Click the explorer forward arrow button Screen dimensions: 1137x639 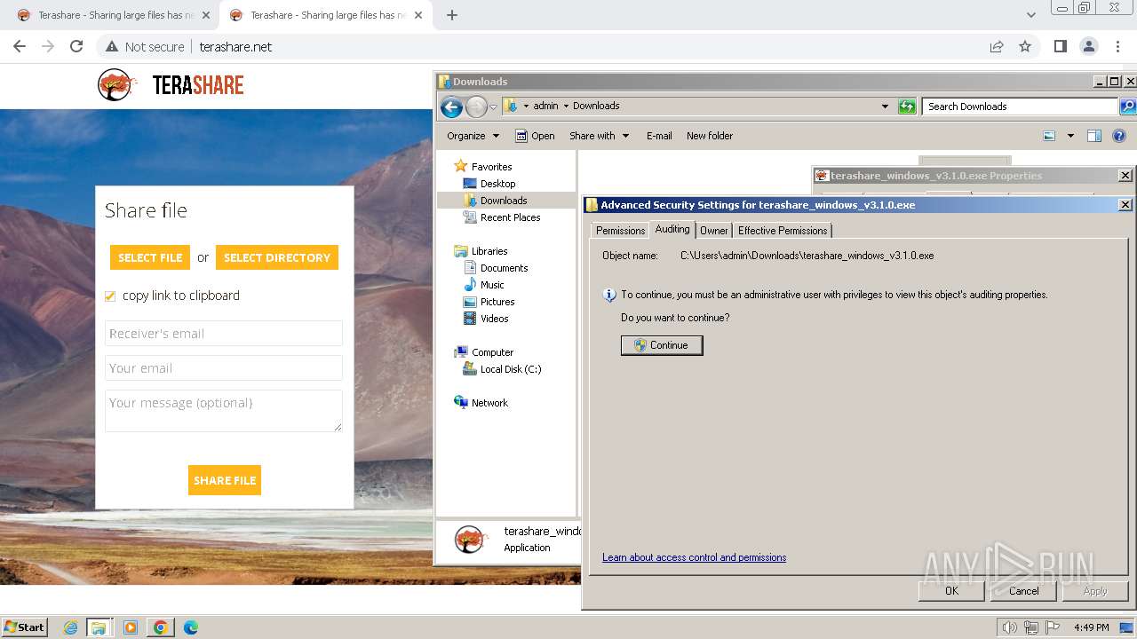[x=476, y=106]
